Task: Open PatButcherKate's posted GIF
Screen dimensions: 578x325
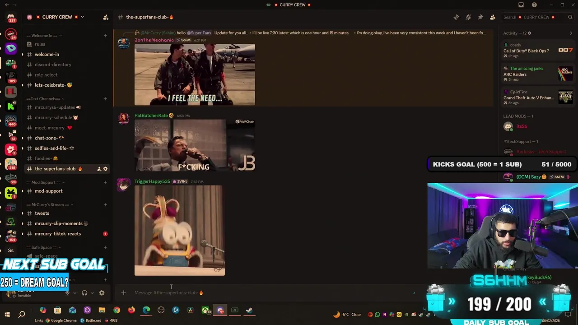Action: [x=195, y=145]
